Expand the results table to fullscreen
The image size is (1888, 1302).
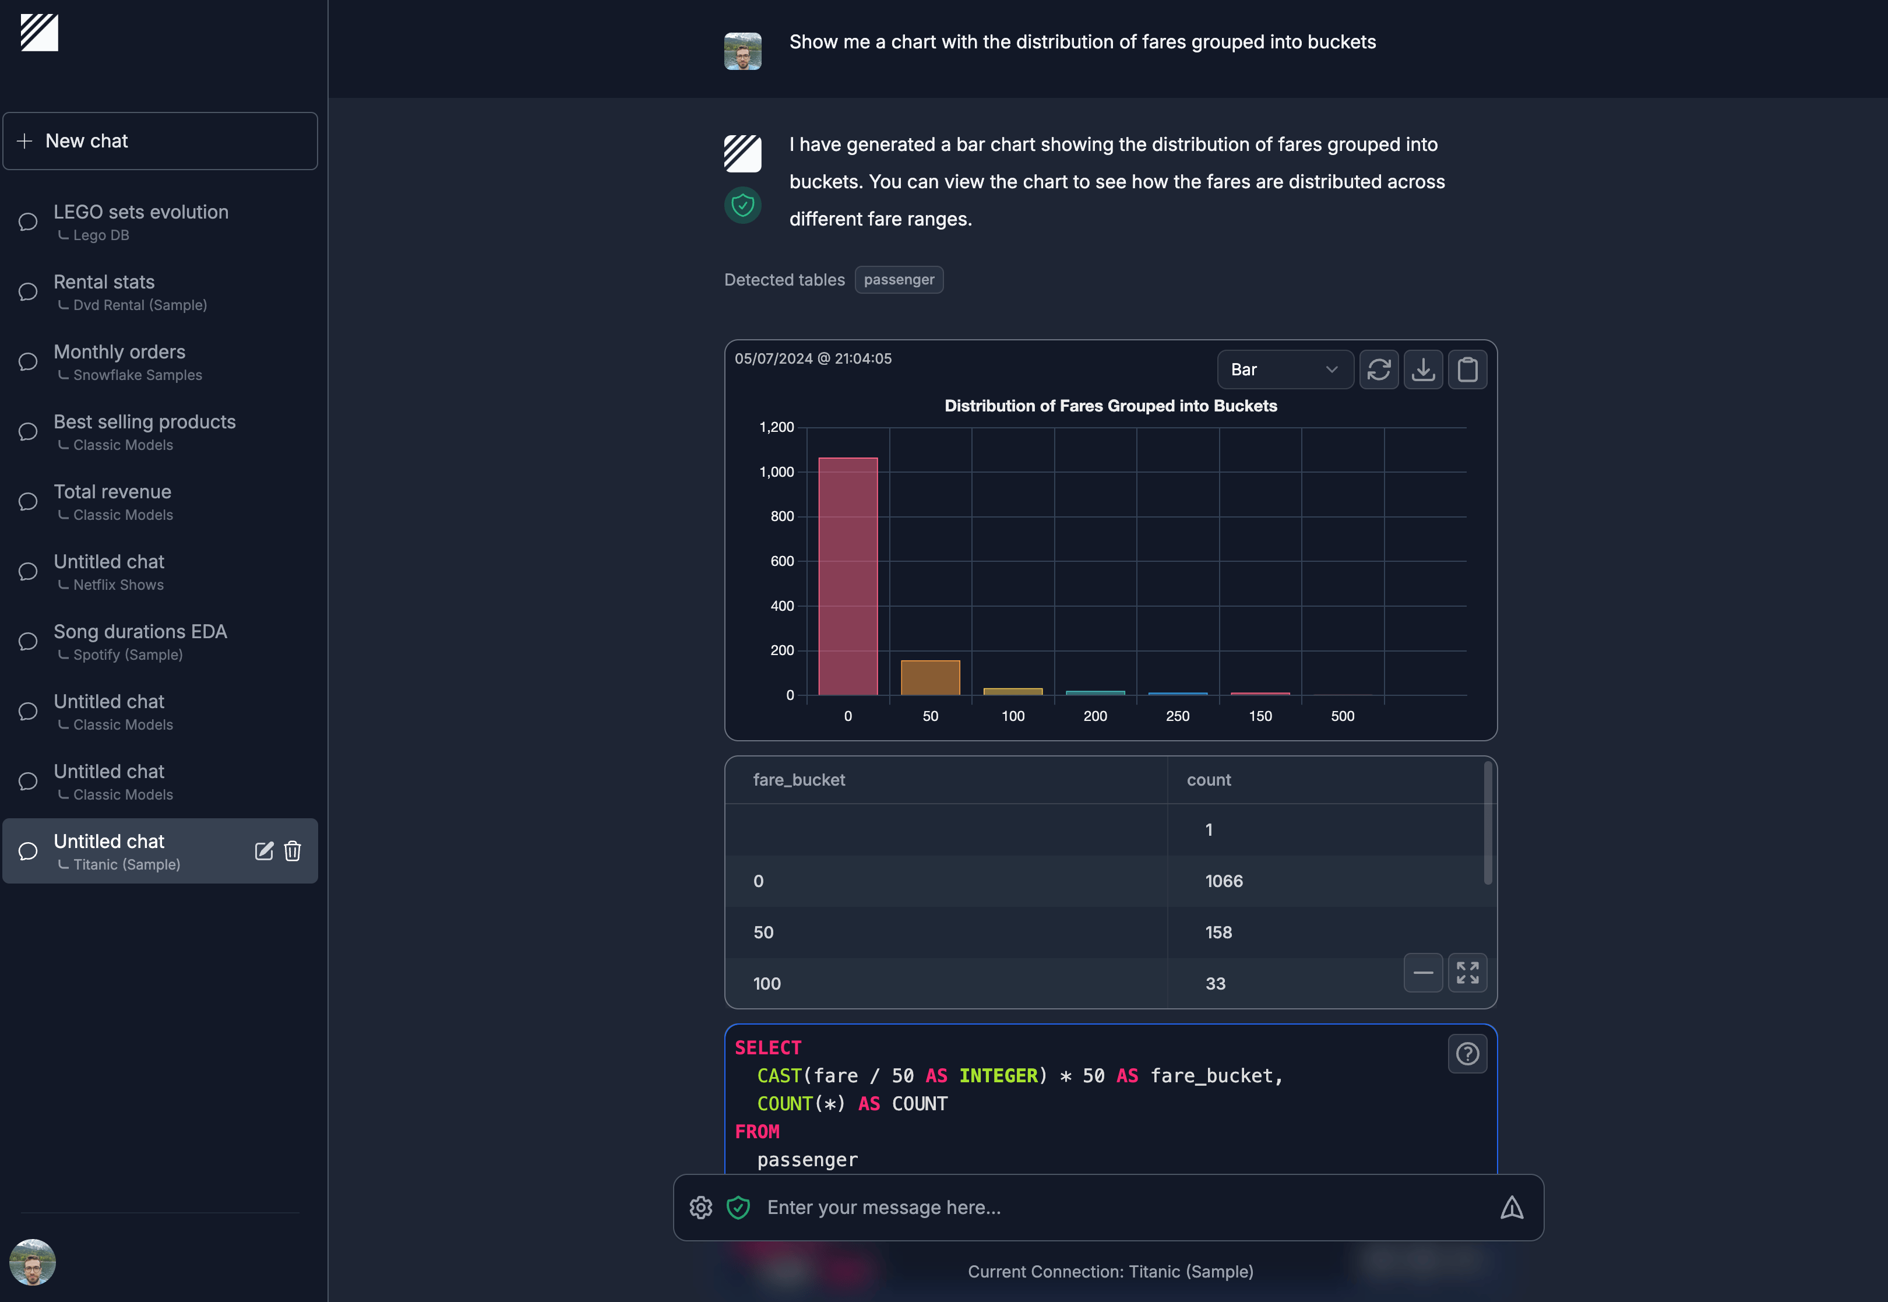point(1467,973)
